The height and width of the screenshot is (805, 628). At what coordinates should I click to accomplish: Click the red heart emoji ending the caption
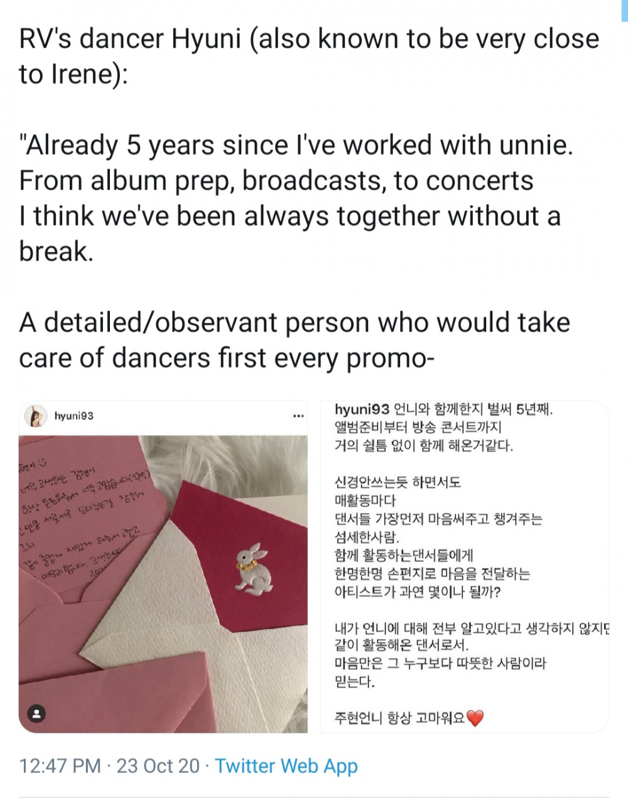pyautogui.click(x=475, y=718)
